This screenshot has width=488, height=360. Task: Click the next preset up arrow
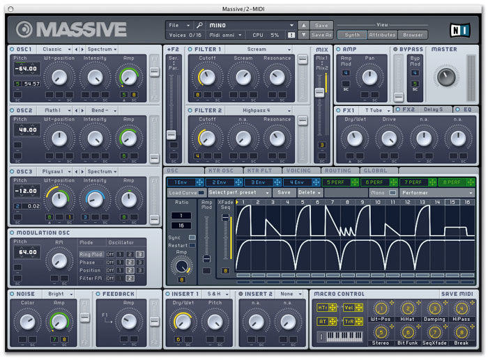coord(304,25)
